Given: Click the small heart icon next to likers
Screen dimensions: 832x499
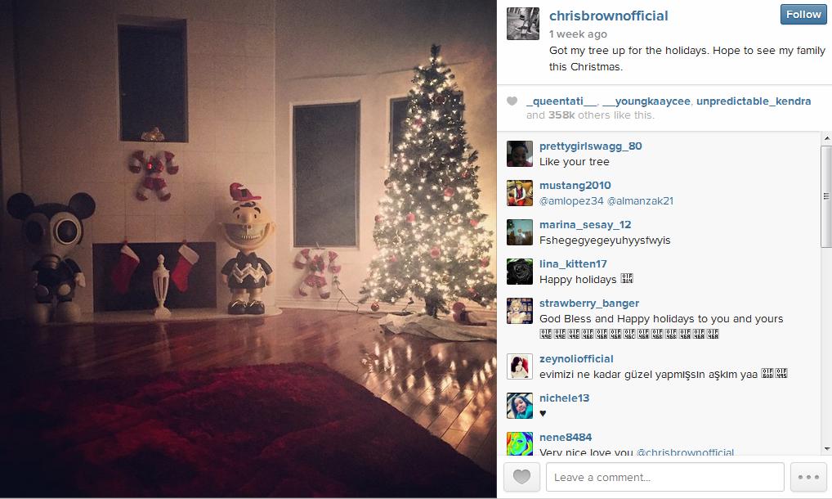Looking at the screenshot, I should point(512,101).
